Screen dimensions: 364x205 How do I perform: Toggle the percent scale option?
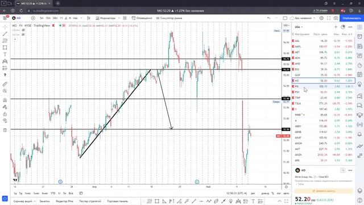(x=273, y=194)
